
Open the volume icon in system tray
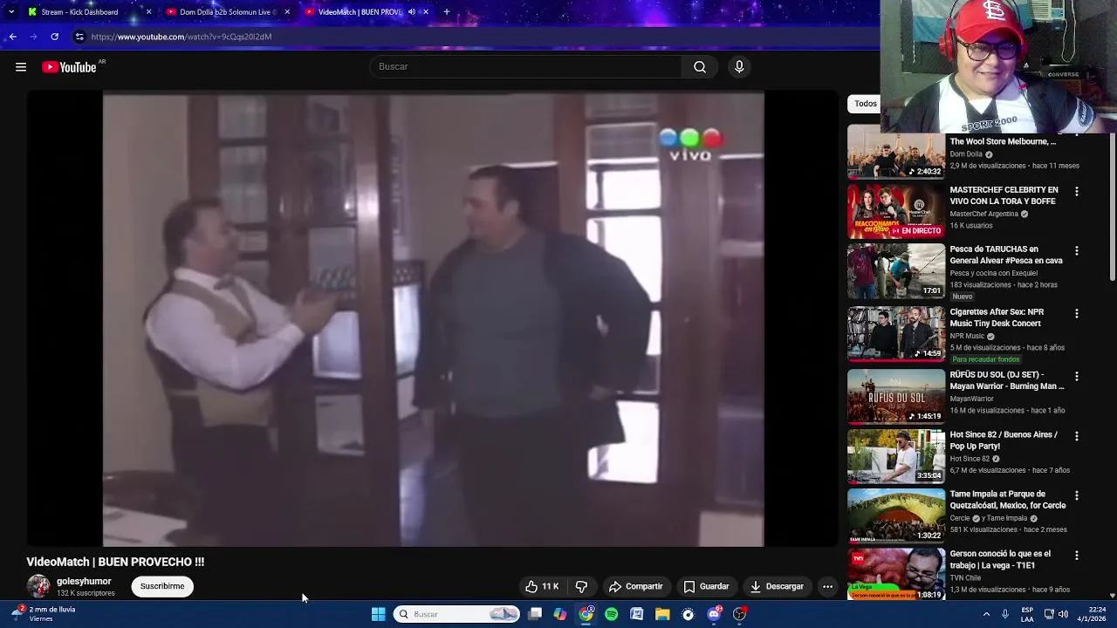pos(1063,614)
